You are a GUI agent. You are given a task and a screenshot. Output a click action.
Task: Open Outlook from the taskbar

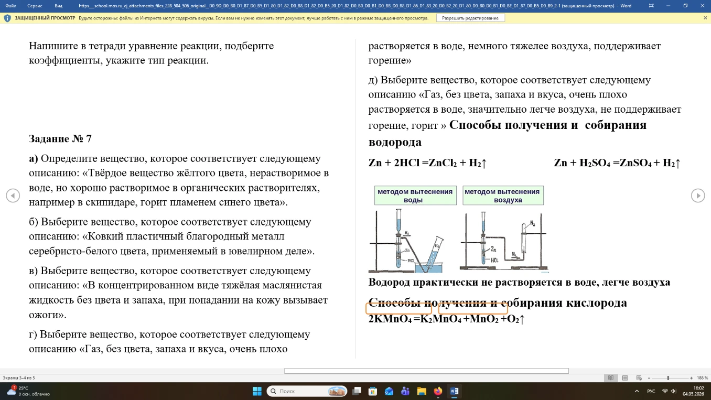(x=389, y=391)
